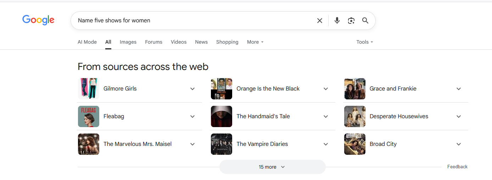
Task: Expand the Gilmore Girls entry
Action: (x=192, y=89)
